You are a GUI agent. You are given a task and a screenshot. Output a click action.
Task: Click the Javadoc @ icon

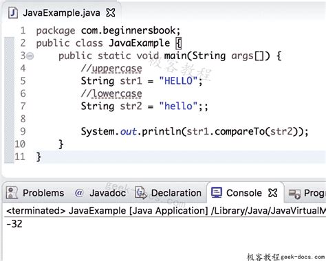click(x=79, y=193)
